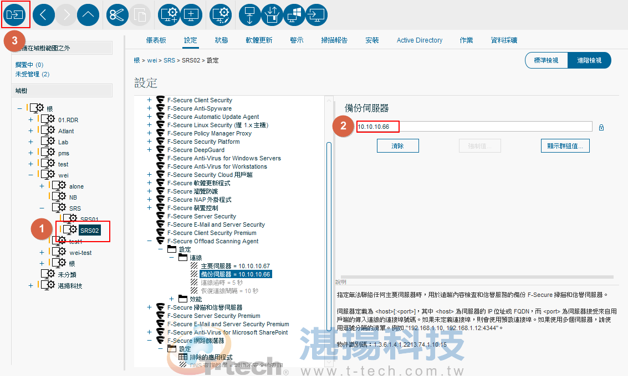Image resolution: width=628 pixels, height=376 pixels.
Task: Click the import hosts download-monitor icon
Action: point(250,15)
